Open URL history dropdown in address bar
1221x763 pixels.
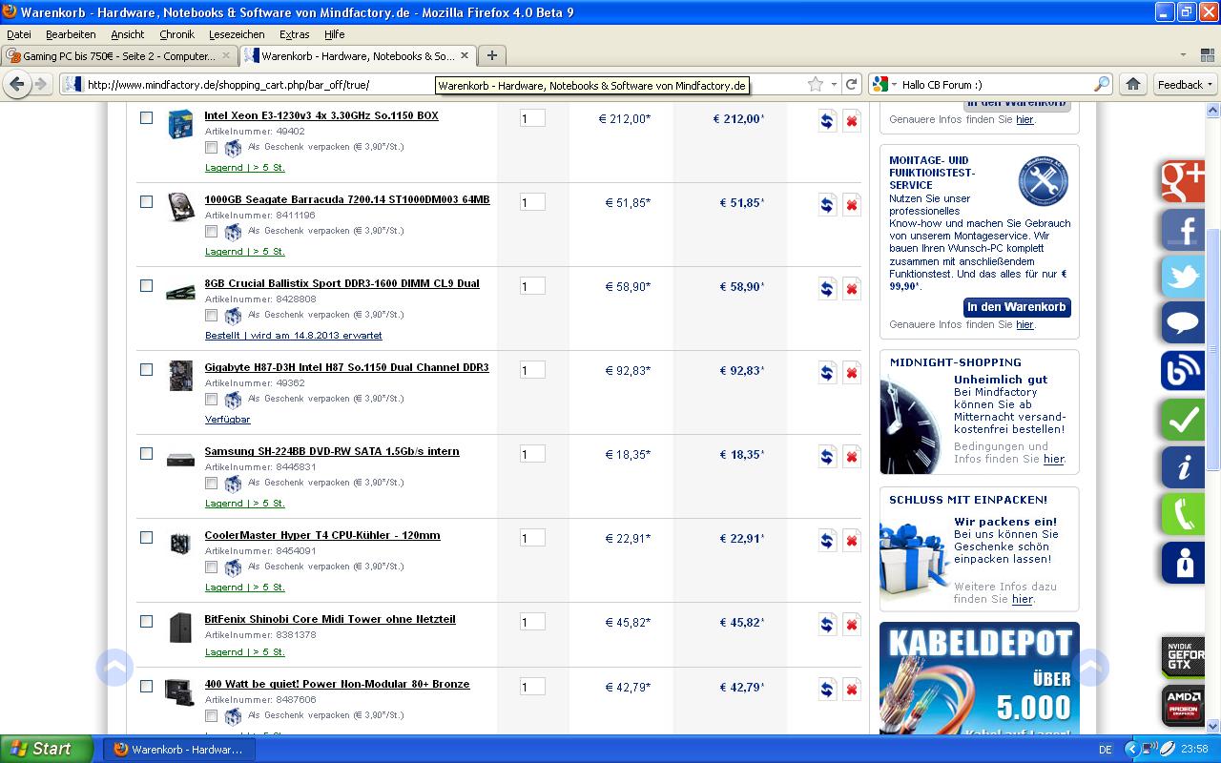tap(833, 84)
